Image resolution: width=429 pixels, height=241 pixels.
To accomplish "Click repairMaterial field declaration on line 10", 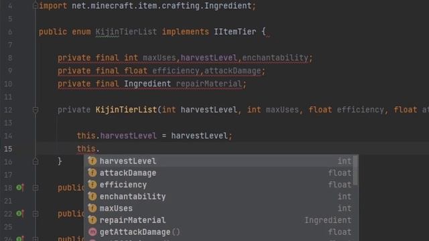I will click(209, 84).
